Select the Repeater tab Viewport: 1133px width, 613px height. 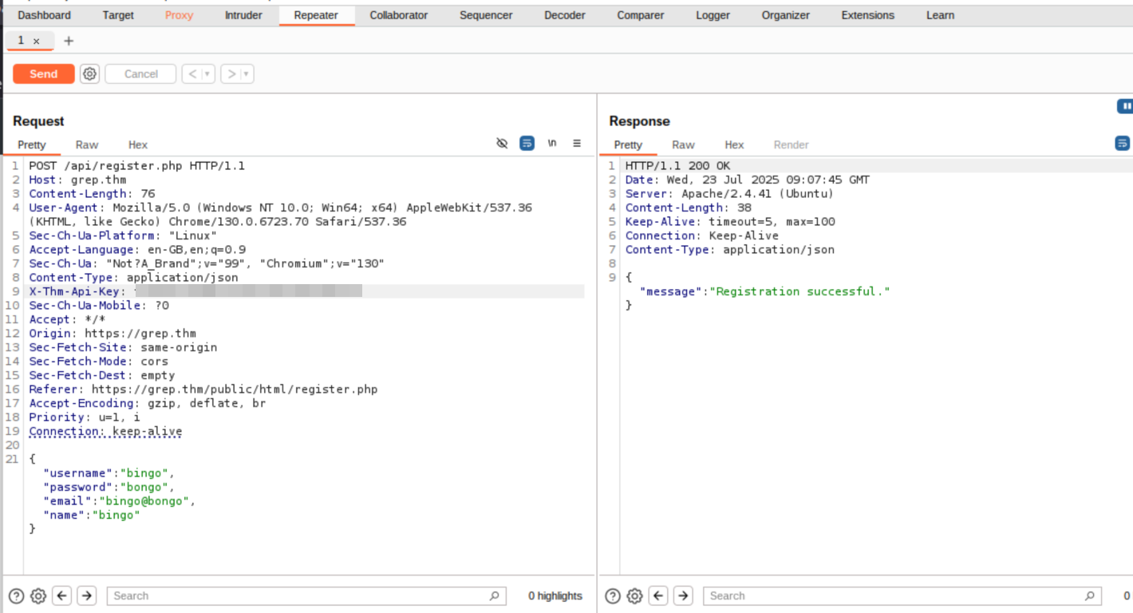(x=316, y=15)
